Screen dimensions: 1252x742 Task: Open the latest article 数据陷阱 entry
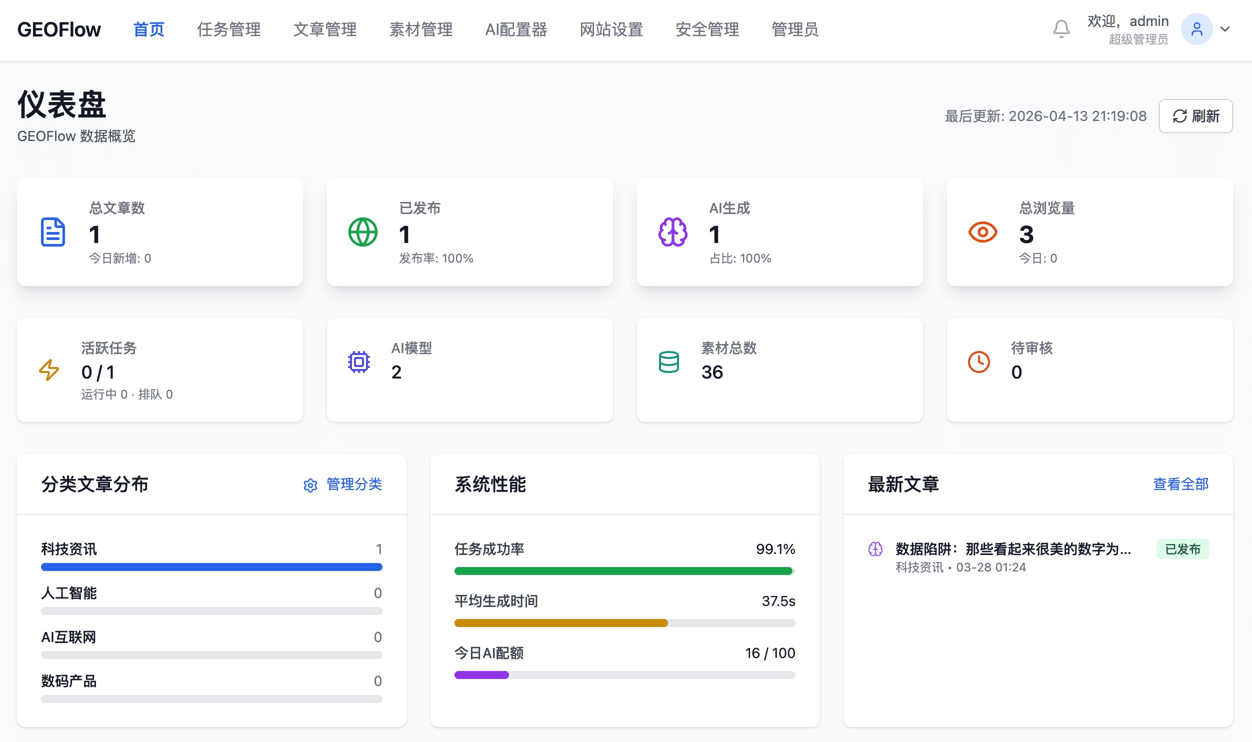(x=1012, y=549)
